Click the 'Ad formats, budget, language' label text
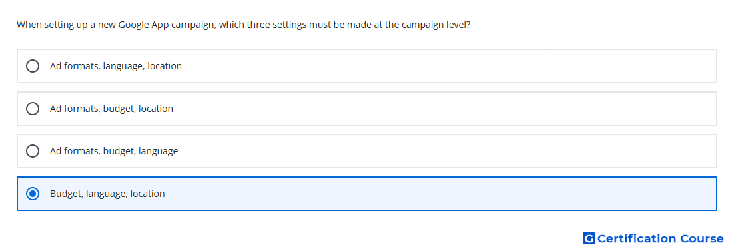 coord(114,151)
